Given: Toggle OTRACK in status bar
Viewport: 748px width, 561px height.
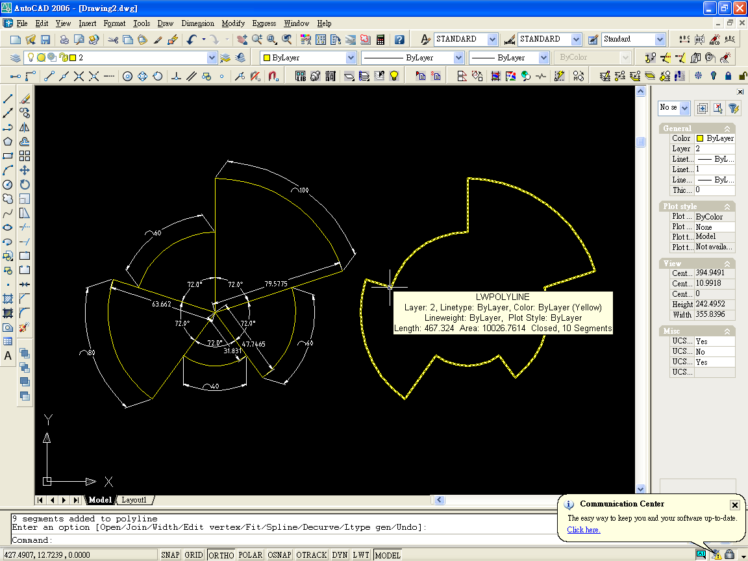Looking at the screenshot, I should pos(312,555).
